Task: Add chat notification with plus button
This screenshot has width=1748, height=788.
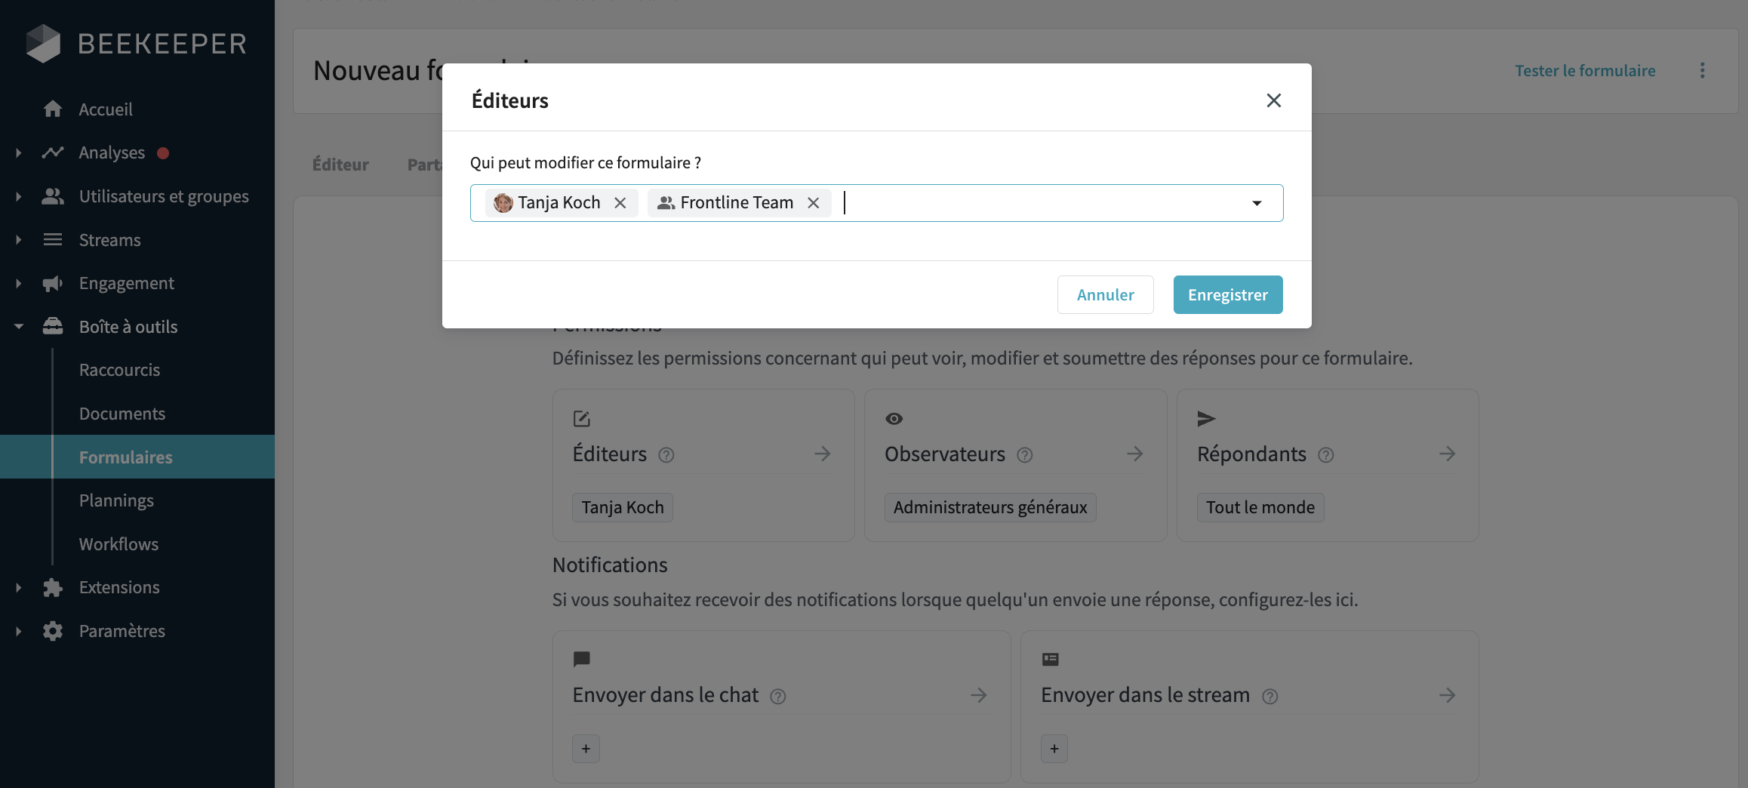Action: click(x=586, y=749)
